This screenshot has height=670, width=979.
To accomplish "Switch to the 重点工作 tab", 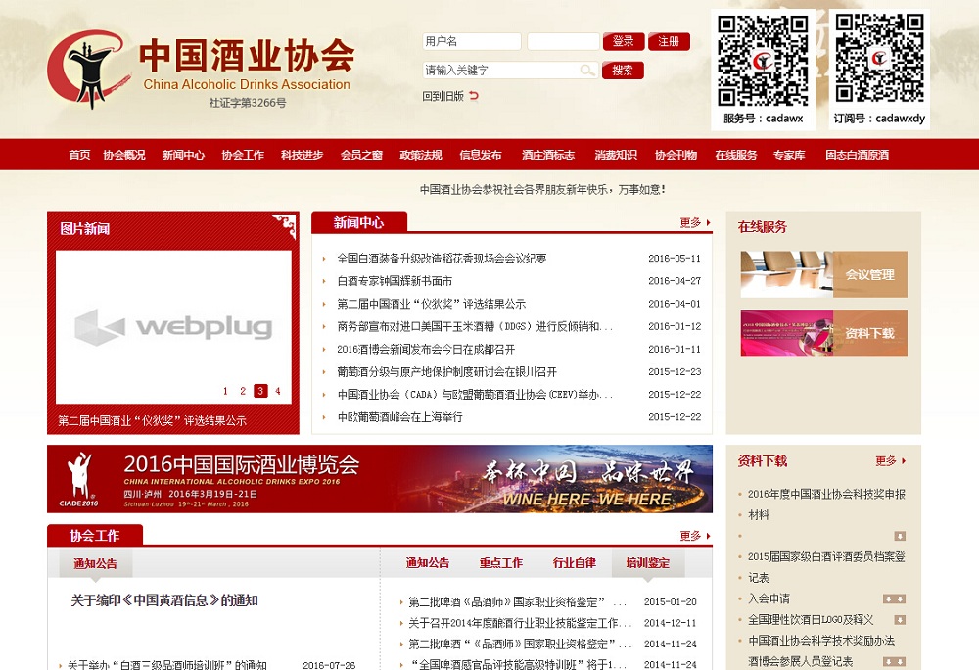I will pos(500,563).
